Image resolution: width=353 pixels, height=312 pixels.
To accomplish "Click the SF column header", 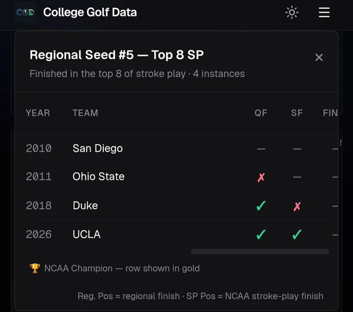I will [x=297, y=113].
